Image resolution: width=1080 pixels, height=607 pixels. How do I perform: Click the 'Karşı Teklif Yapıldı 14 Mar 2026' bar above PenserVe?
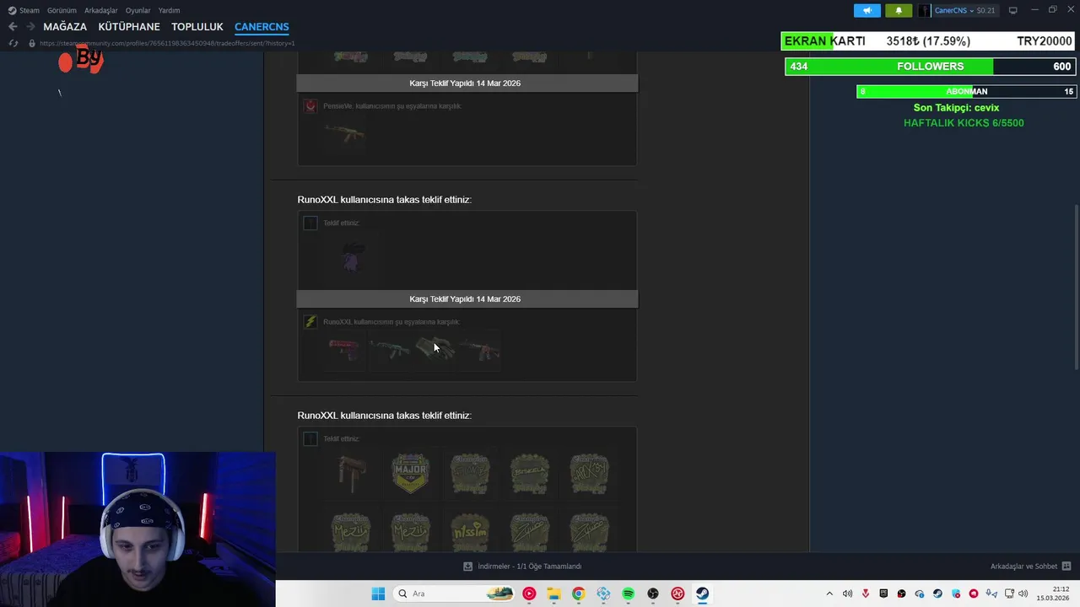[x=467, y=83]
